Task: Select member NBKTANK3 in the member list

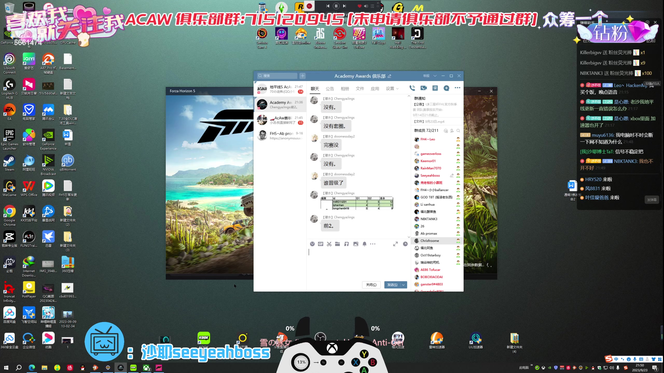Action: pos(437,219)
